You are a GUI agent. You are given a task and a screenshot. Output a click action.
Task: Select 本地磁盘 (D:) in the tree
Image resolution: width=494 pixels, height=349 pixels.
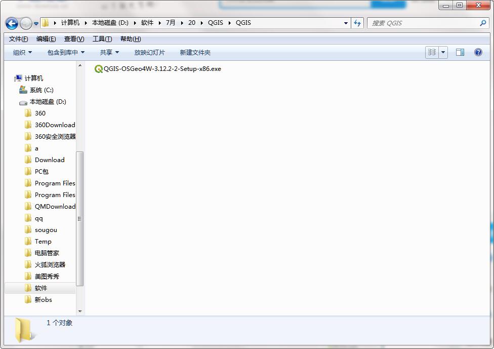[x=48, y=102]
